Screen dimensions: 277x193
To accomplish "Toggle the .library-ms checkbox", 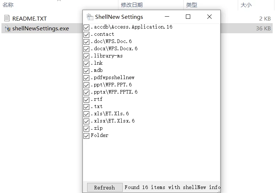I will click(x=86, y=56).
